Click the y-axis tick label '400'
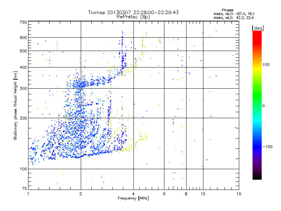 [23, 68]
